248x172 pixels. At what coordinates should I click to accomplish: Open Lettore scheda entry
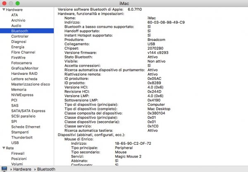[24, 79]
